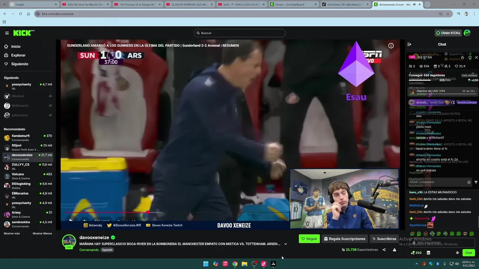The image size is (479, 269).
Task: Open Volcano recommended channel
Action: coord(28,176)
